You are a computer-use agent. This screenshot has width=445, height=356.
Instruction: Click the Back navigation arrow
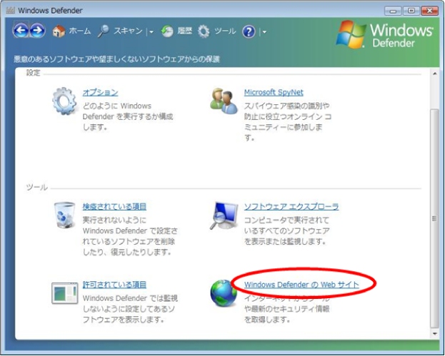[x=21, y=31]
